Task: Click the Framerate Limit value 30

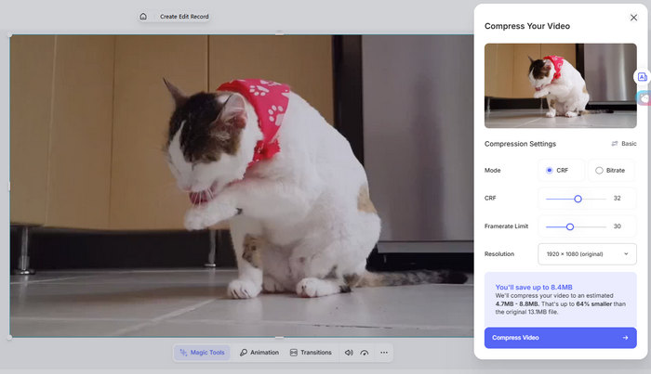Action: coord(618,226)
